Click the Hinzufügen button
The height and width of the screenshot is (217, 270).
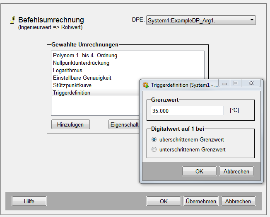pyautogui.click(x=70, y=124)
